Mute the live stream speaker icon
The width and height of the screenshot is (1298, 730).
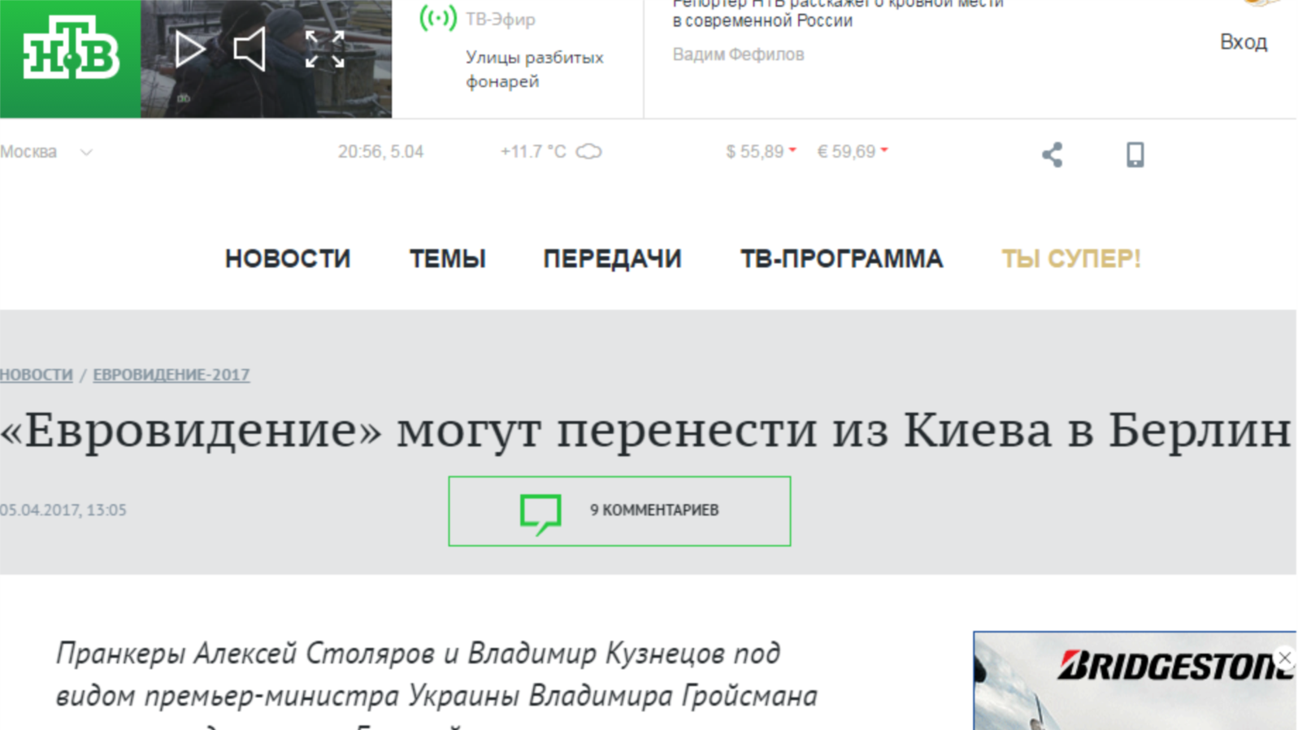click(250, 50)
